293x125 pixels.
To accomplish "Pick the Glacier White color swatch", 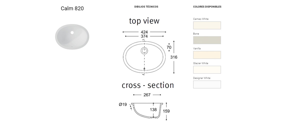I will (x=207, y=70).
